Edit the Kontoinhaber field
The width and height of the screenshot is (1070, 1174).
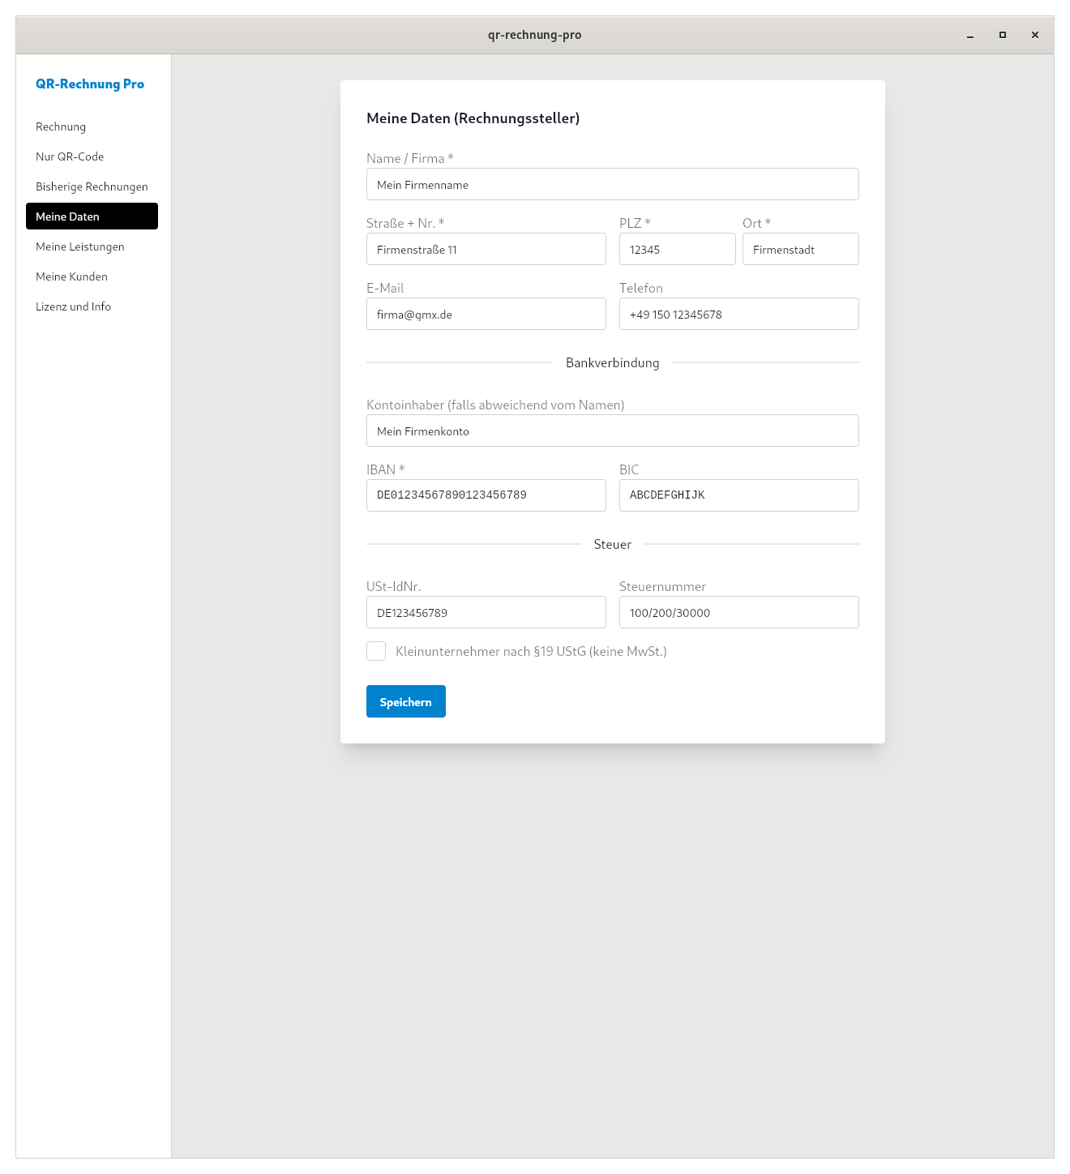(x=612, y=431)
